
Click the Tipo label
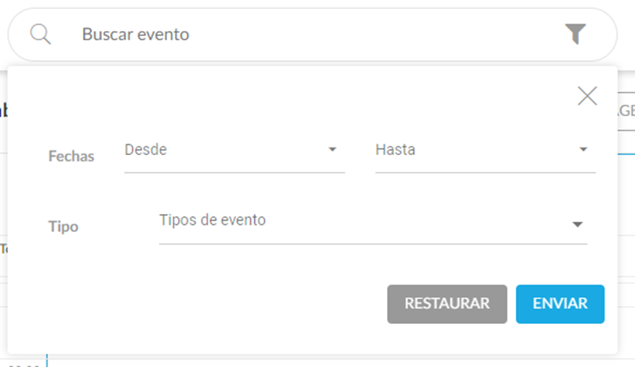63,226
